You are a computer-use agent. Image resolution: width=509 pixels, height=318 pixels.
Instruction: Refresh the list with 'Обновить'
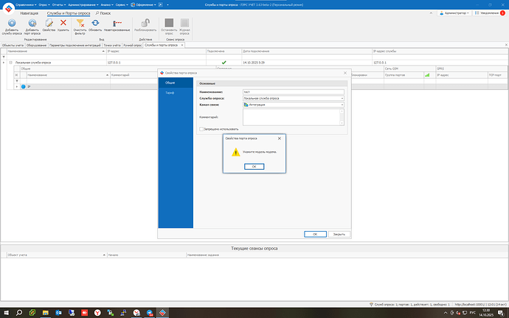point(95,24)
